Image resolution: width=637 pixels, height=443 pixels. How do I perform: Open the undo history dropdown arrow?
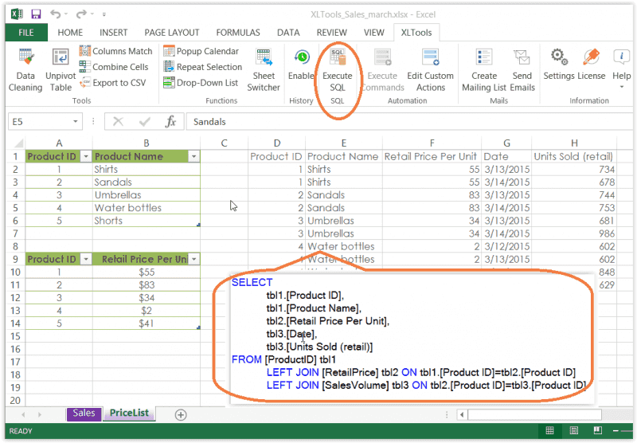(66, 14)
